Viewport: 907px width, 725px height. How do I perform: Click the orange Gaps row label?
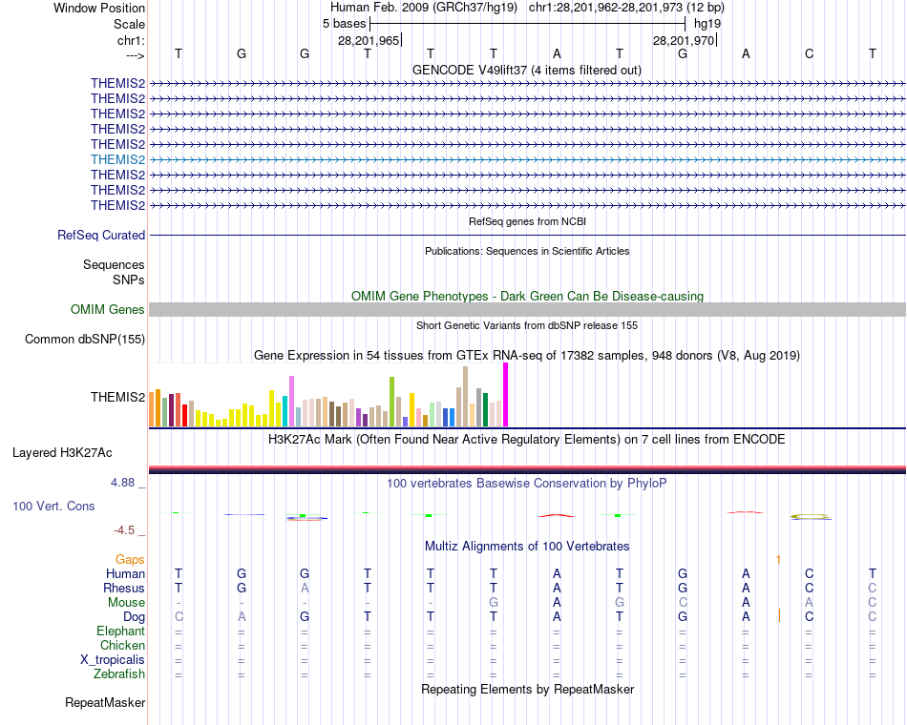130,560
